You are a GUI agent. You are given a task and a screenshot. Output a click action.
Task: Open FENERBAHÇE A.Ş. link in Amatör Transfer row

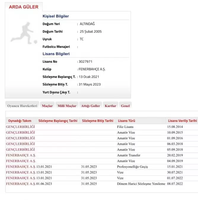(21, 155)
